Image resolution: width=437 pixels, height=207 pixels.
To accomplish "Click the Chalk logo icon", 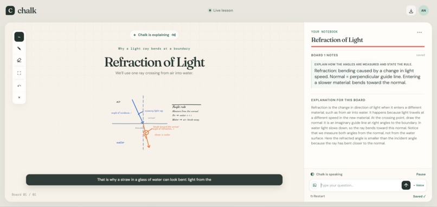I will (x=10, y=11).
